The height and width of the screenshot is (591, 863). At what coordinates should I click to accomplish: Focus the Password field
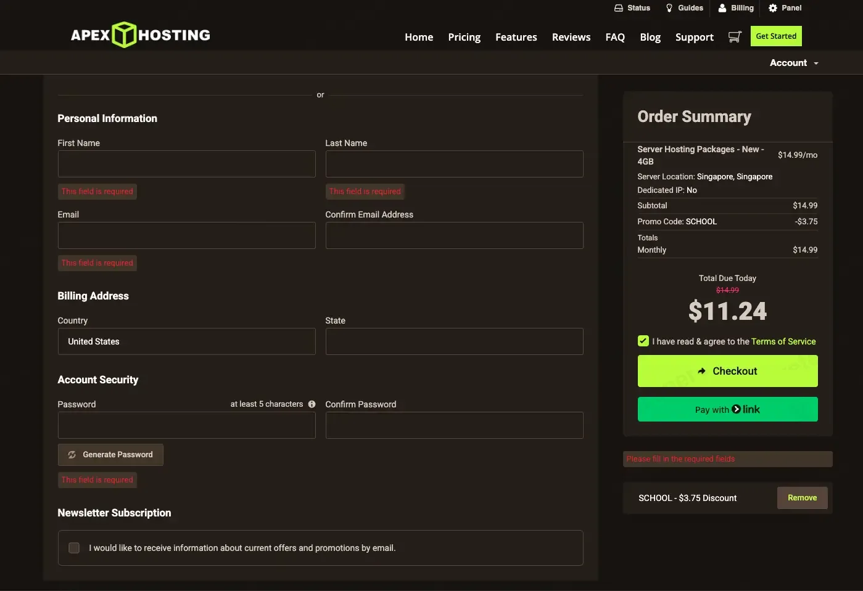[186, 425]
